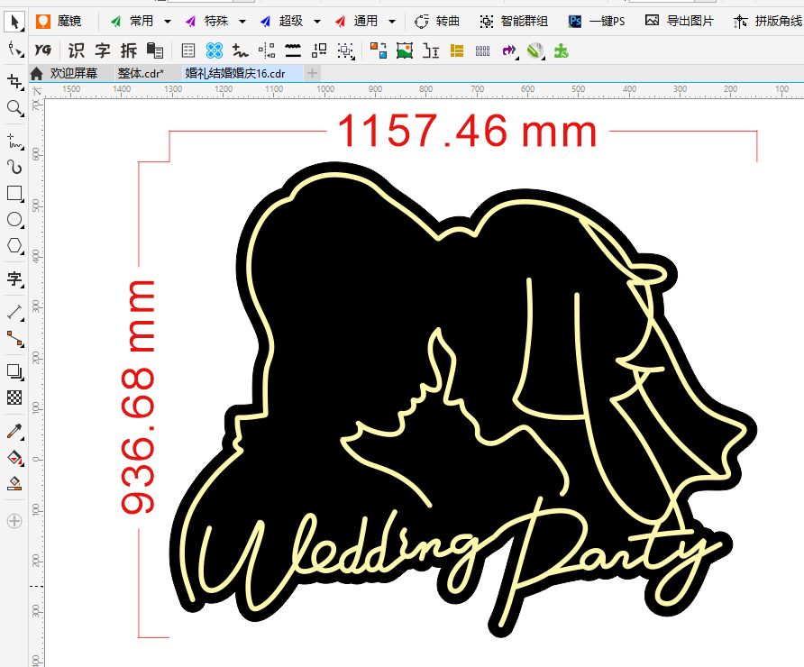The width and height of the screenshot is (804, 667).
Task: Select the Crop tool in toolbox
Action: tap(14, 82)
